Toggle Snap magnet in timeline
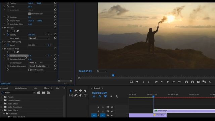Viewport: 215px width, 121px height. click(100, 96)
